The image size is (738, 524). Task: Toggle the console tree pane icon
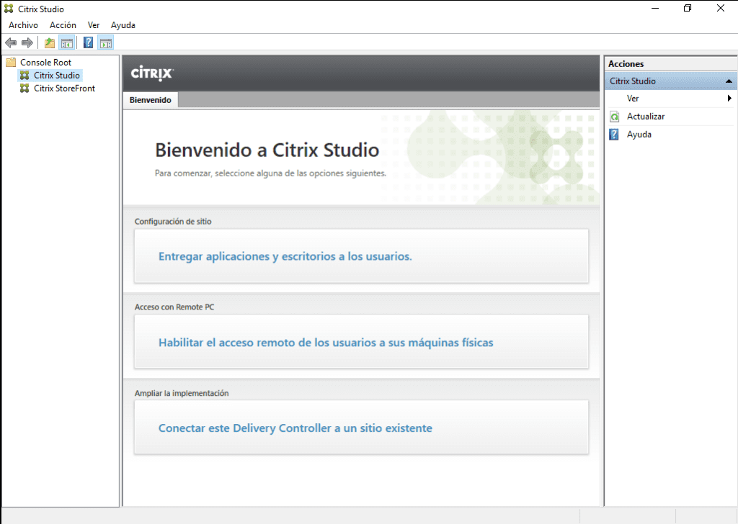coord(67,42)
